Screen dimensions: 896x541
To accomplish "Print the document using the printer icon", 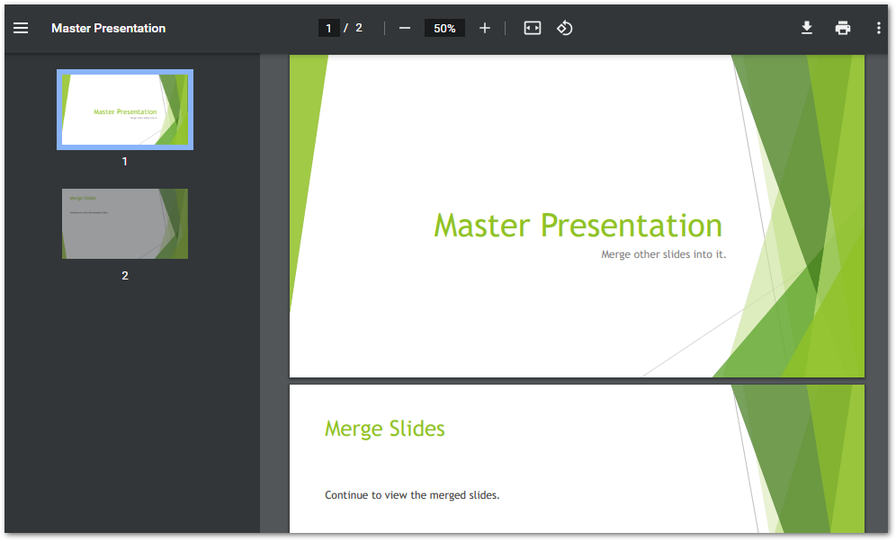I will (x=843, y=28).
